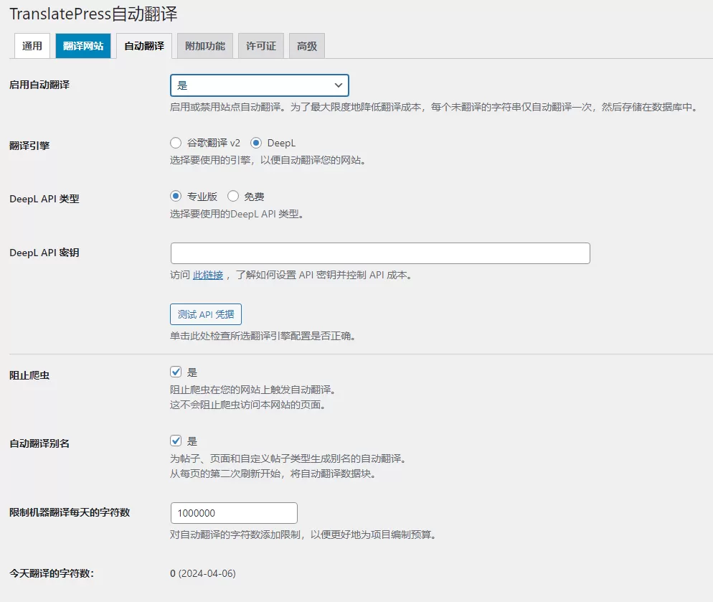Click inside the DeepL API 密钥 field

click(379, 253)
